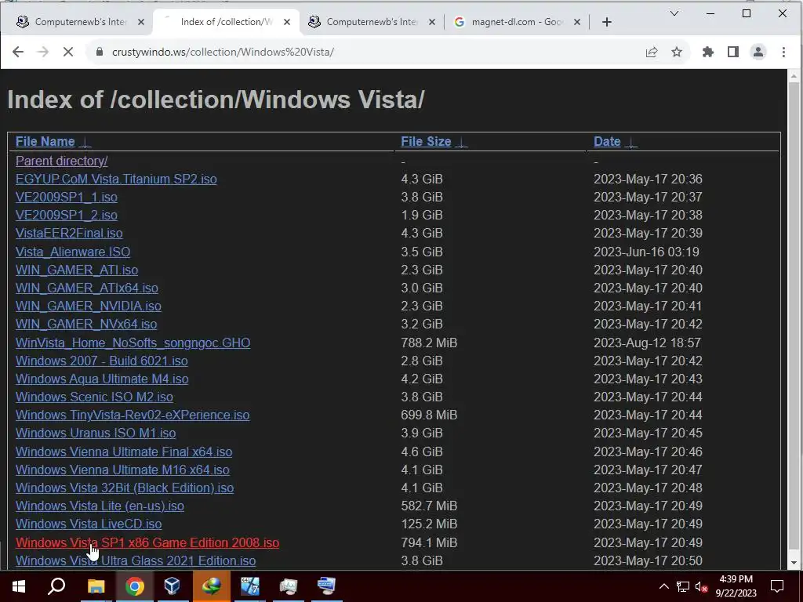Open network status tray icon
The width and height of the screenshot is (803, 602).
(683, 586)
